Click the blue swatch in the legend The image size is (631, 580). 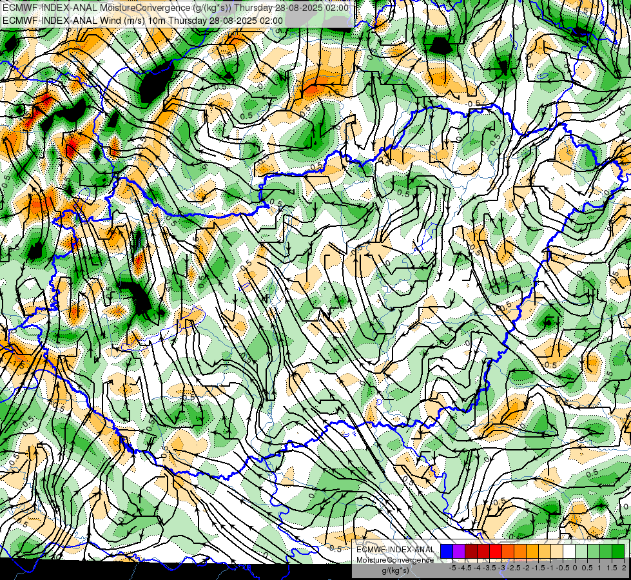447,552
